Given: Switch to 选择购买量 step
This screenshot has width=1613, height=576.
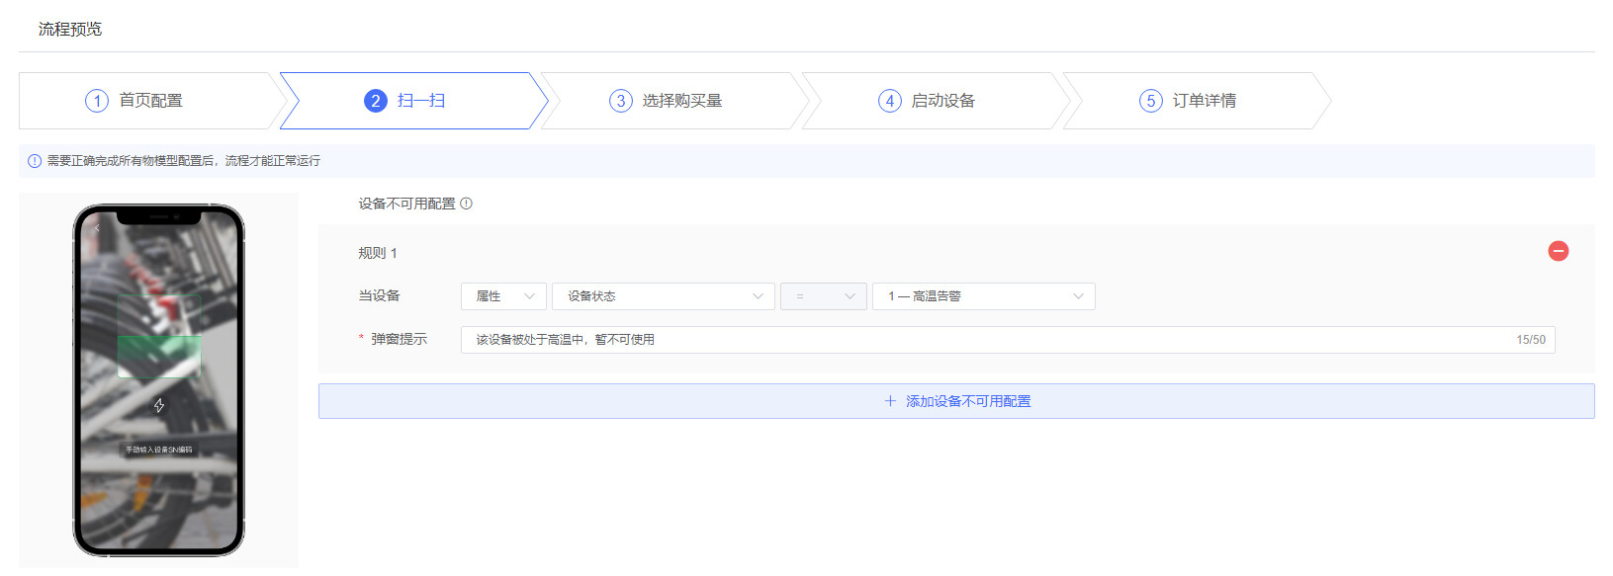Looking at the screenshot, I should pyautogui.click(x=674, y=101).
